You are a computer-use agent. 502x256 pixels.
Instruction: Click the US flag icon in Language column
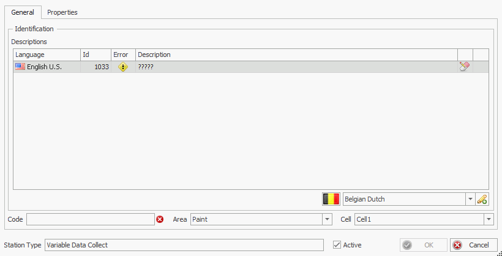(20, 67)
